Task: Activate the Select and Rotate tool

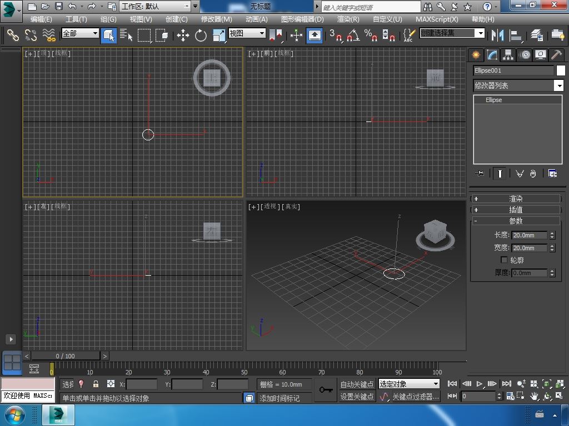Action: pos(201,35)
